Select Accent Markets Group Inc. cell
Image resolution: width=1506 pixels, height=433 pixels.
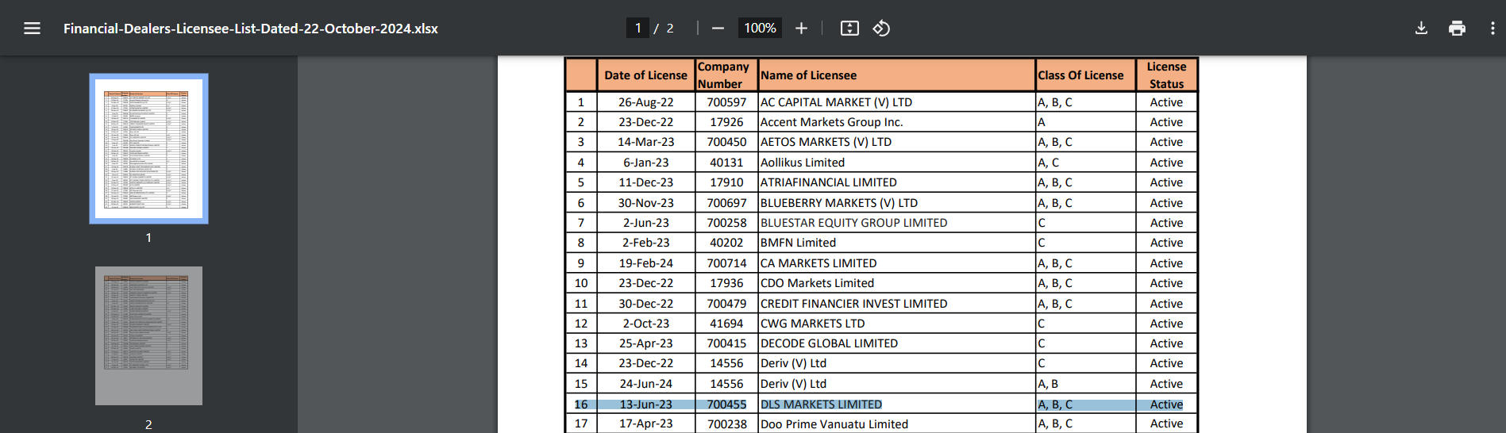tap(896, 122)
